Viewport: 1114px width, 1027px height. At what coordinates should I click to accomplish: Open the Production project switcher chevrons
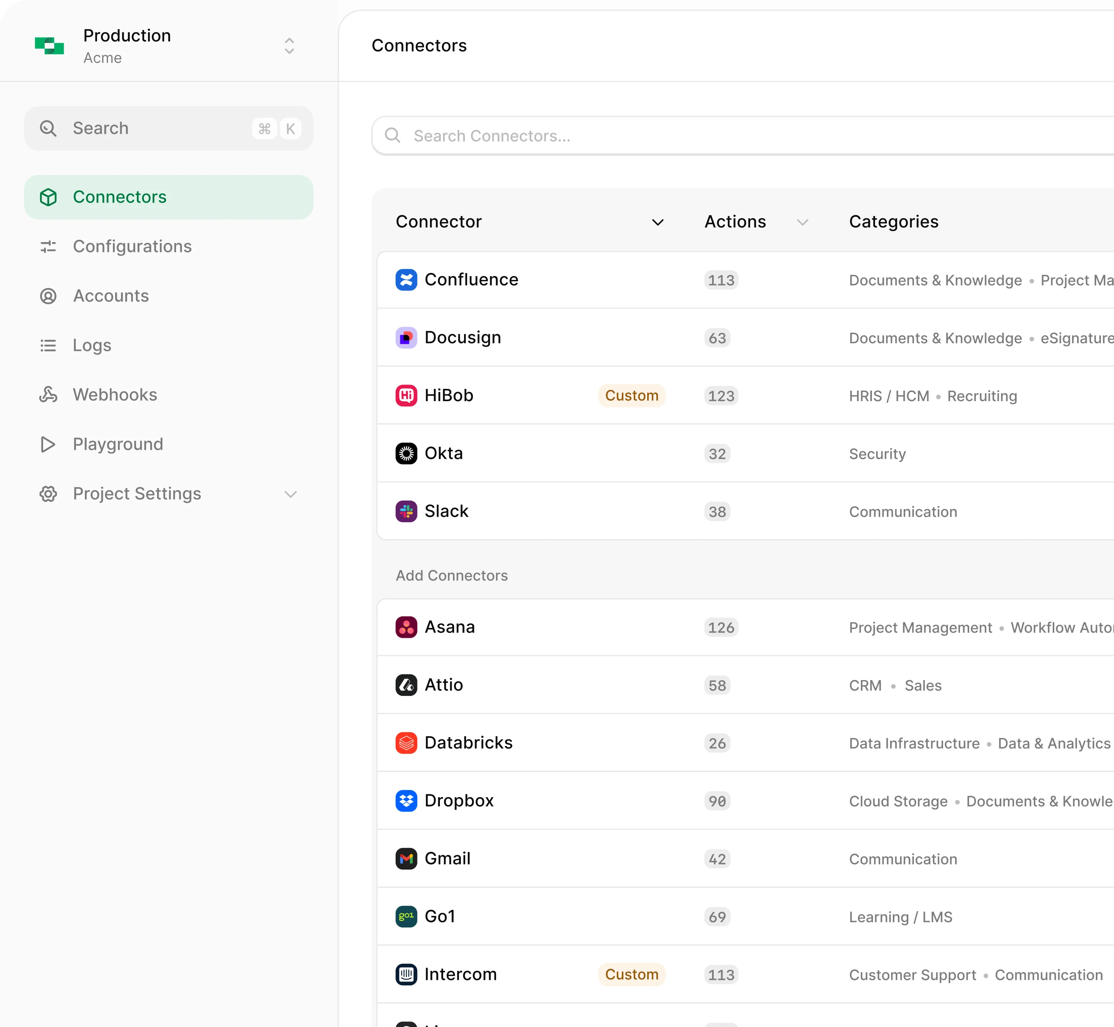[x=289, y=46]
